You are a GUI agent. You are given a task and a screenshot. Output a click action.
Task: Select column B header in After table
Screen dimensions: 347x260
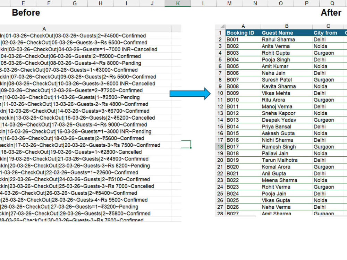pyautogui.click(x=287, y=27)
